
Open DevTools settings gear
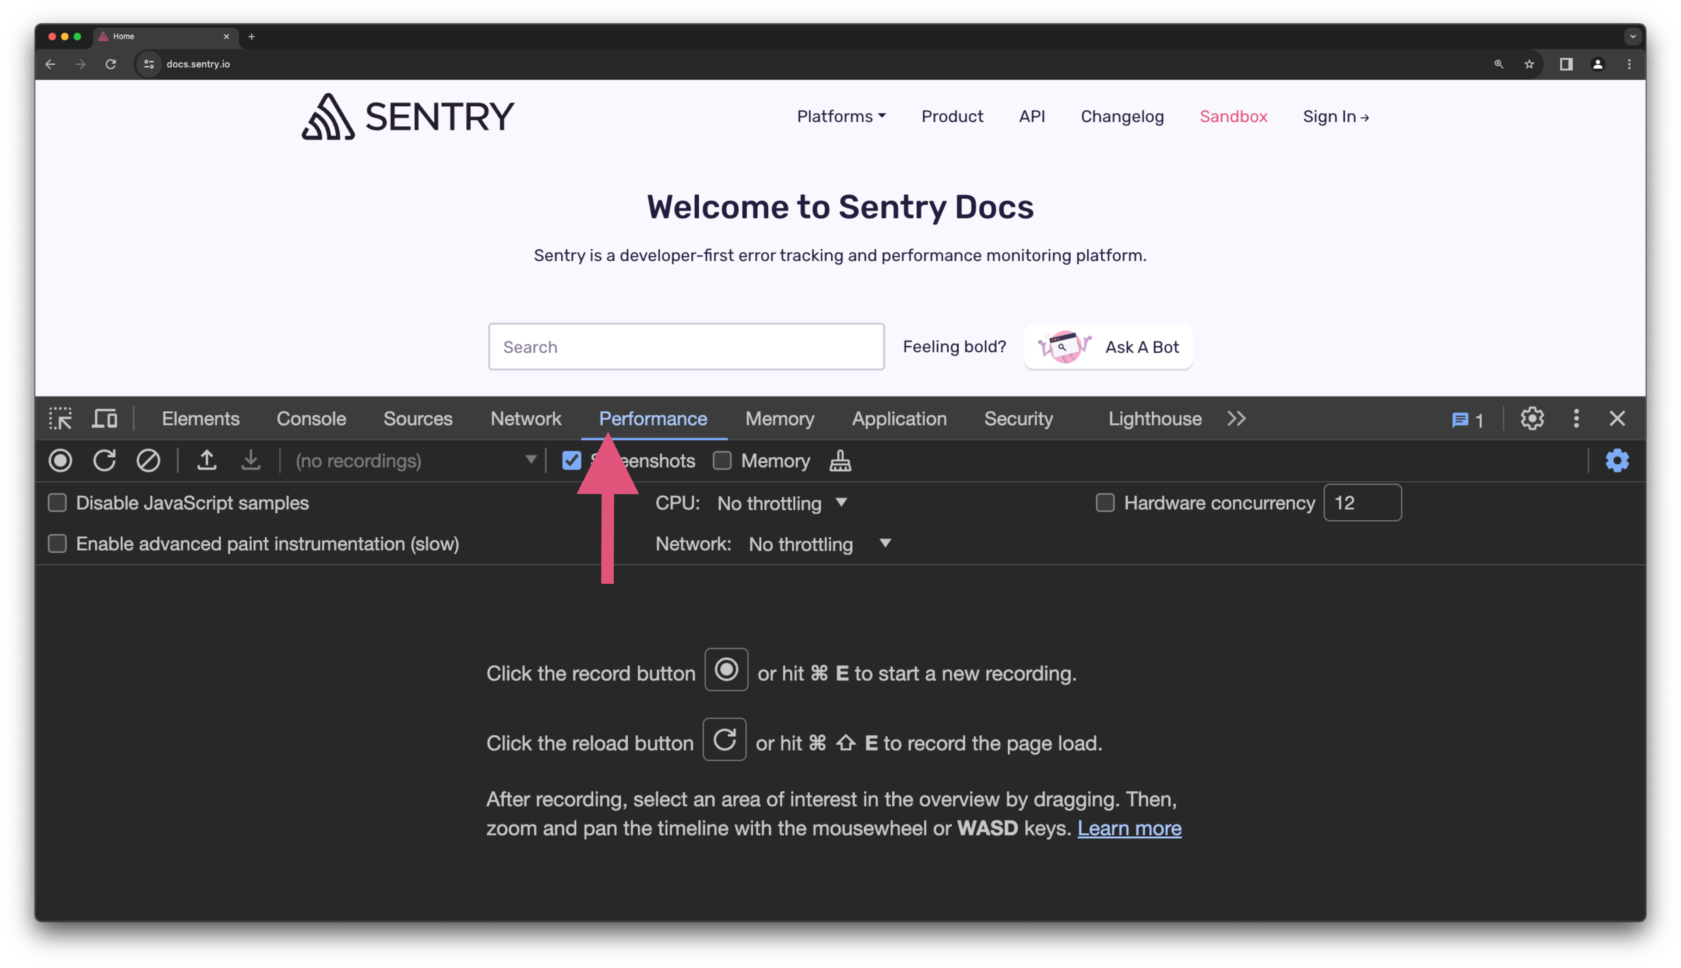pos(1531,419)
